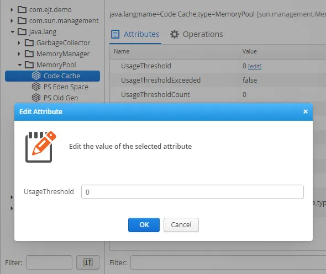Click the PS Old Gen cube icon

pos(36,98)
